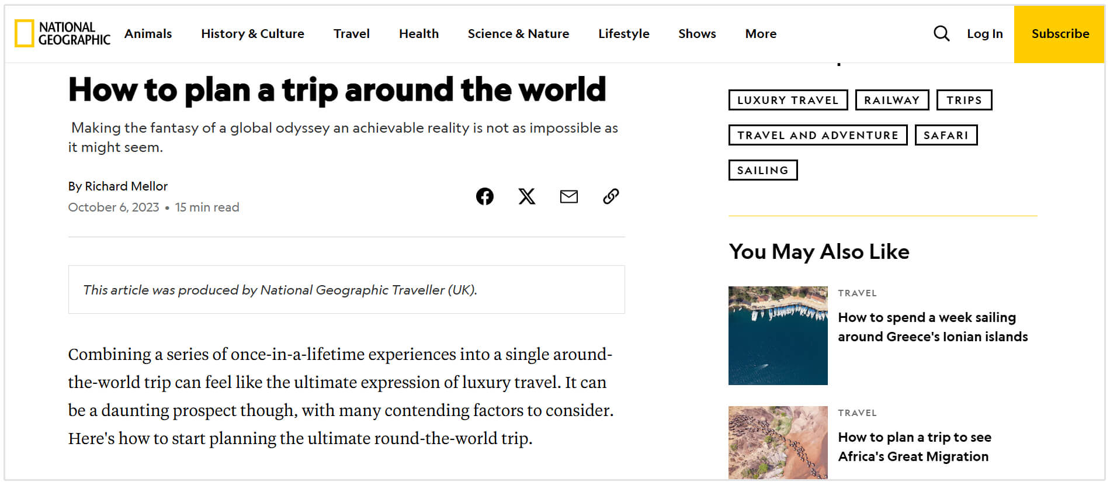Go to the Shows section

[x=697, y=34]
